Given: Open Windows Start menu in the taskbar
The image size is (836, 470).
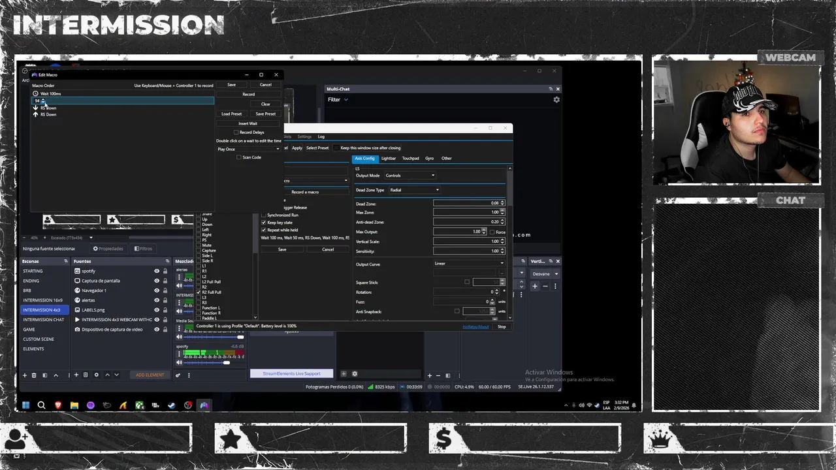Looking at the screenshot, I should (26, 405).
